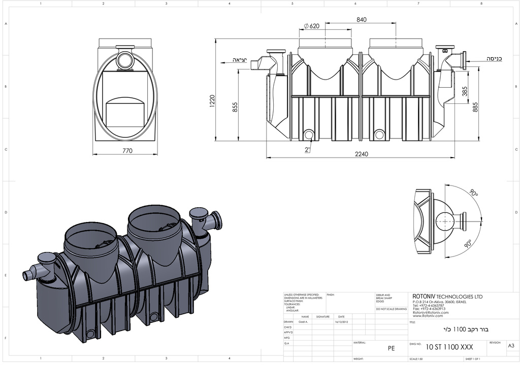Click the 2" drain port label
Image resolution: width=520 pixels, height=368 pixels.
click(x=307, y=150)
